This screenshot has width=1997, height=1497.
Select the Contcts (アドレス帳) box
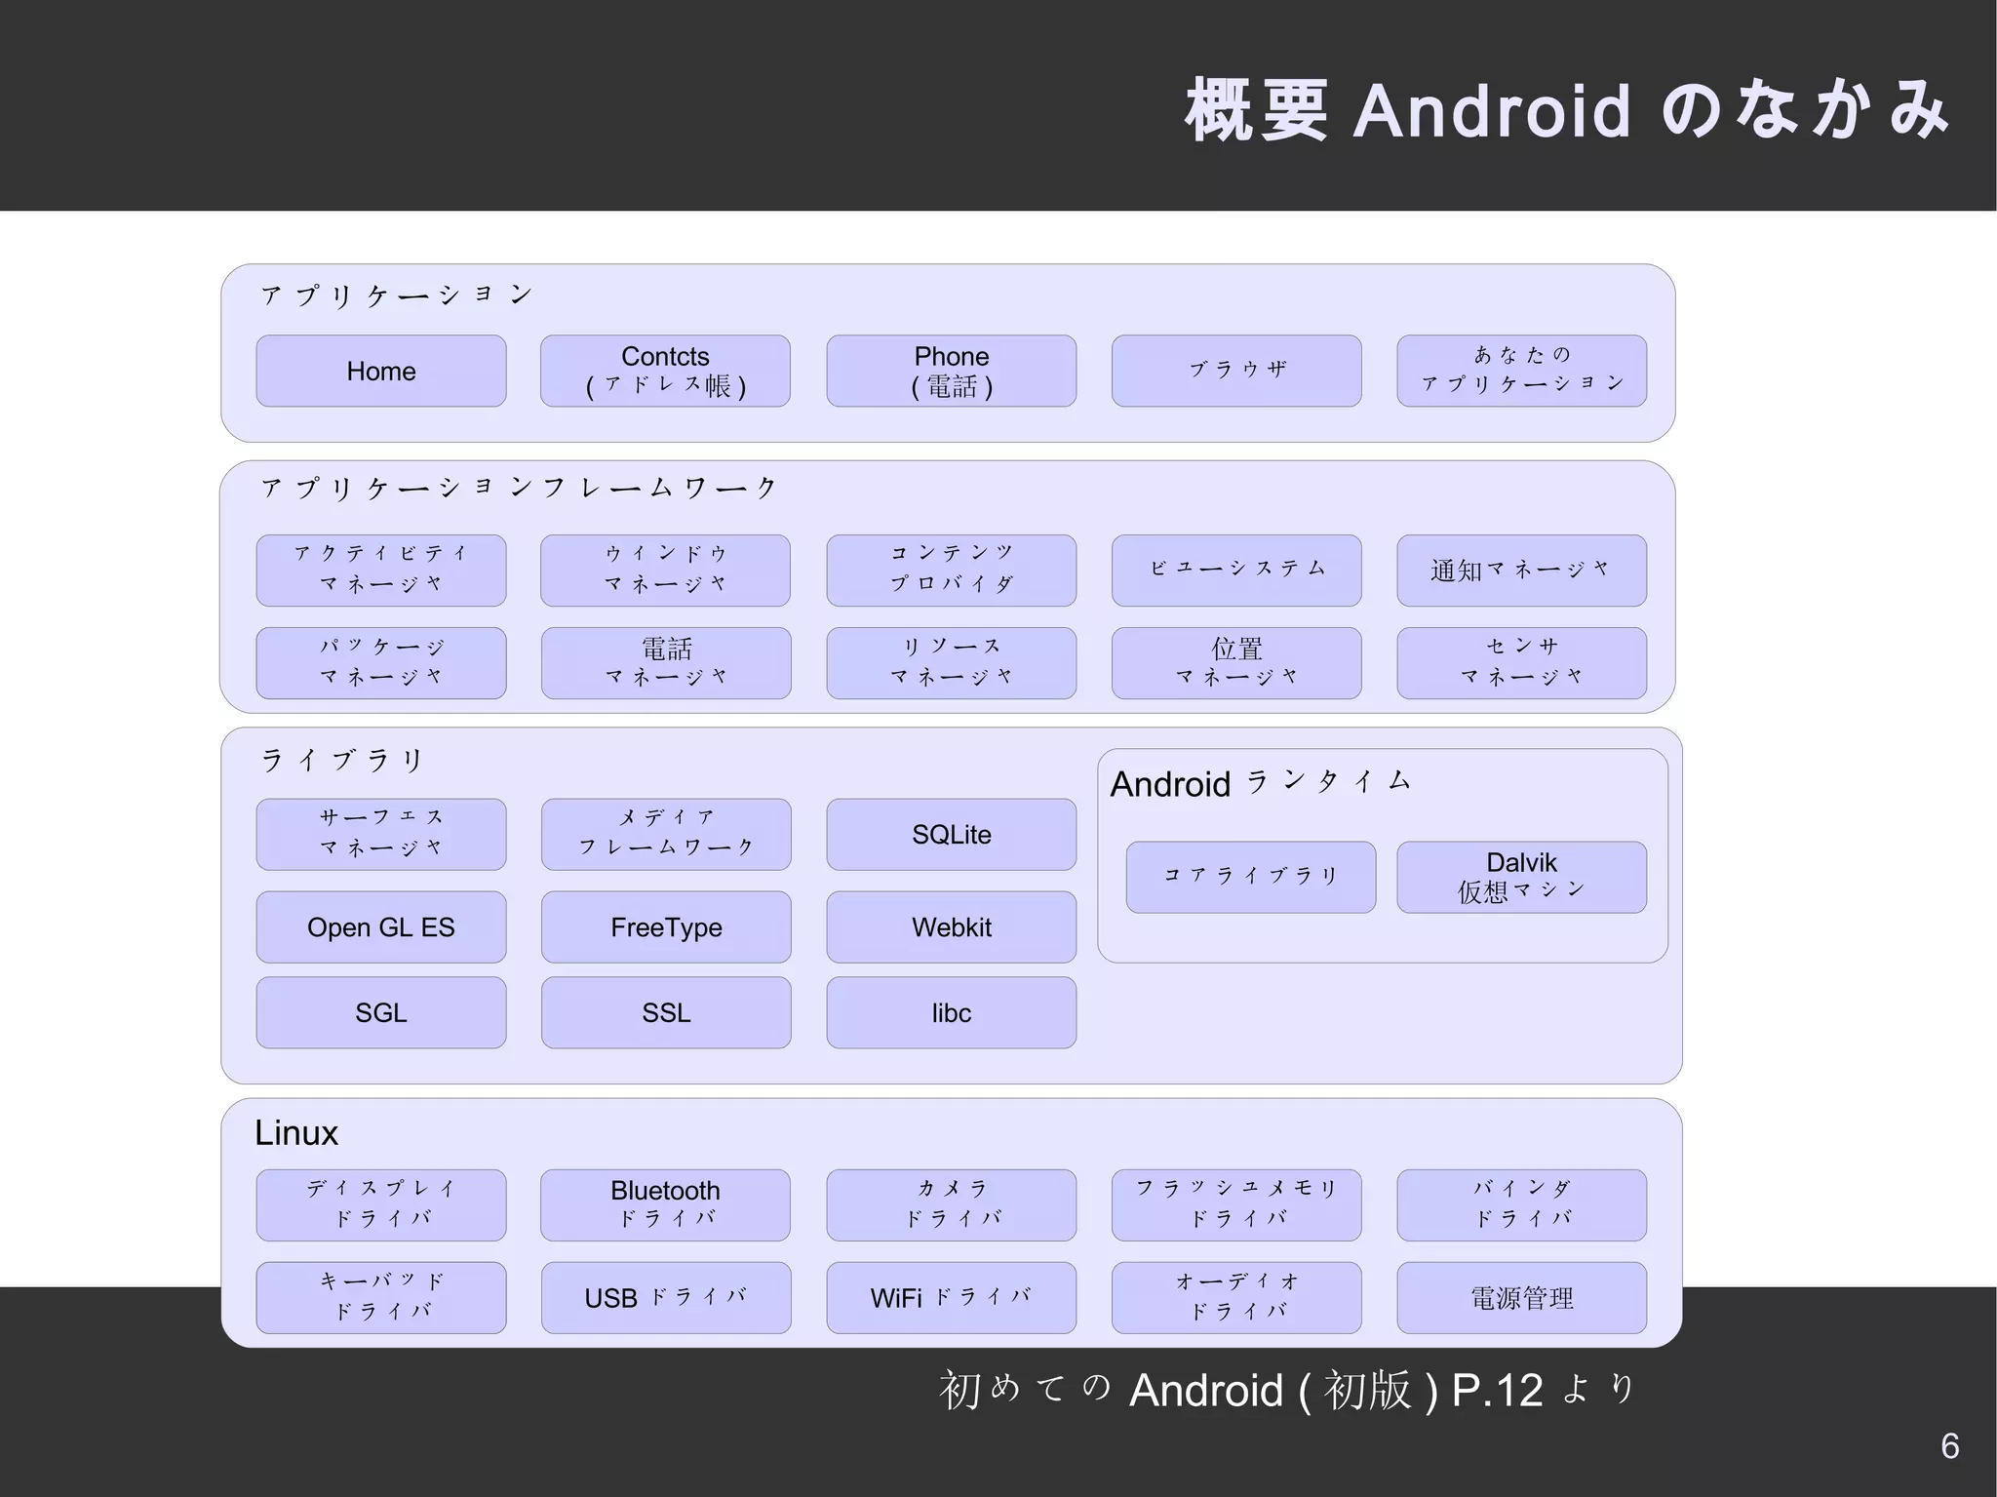665,371
